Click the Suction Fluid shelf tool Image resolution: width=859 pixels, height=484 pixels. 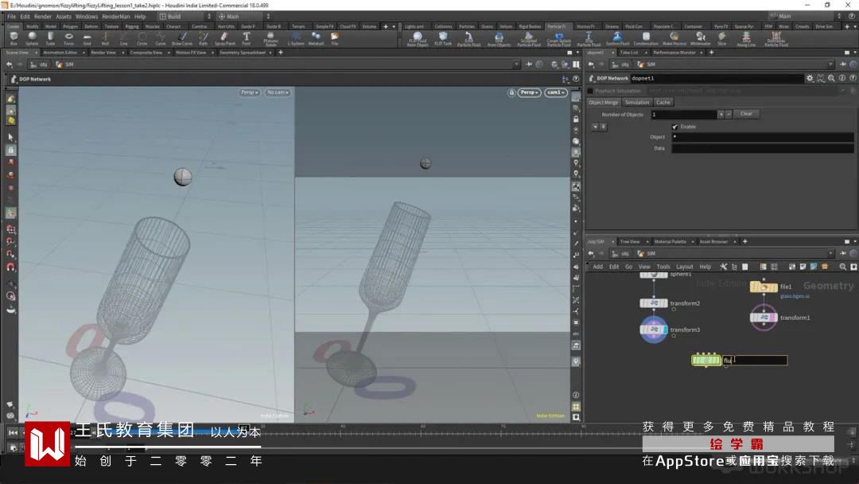coord(617,38)
